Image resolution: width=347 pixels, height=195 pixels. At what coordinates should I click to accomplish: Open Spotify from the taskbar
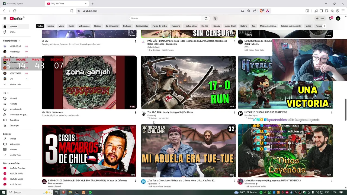90,192
